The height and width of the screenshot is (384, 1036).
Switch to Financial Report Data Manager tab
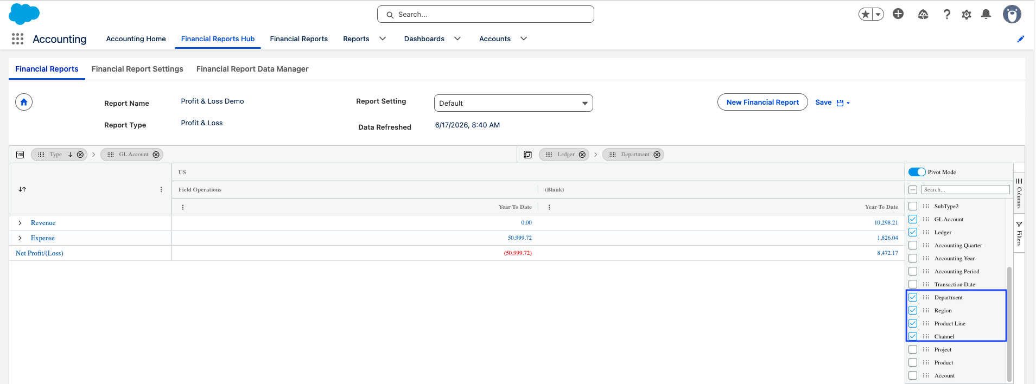(x=252, y=69)
